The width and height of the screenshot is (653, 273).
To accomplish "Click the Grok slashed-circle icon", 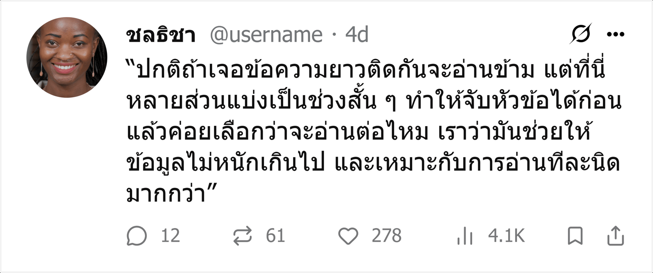I will [581, 34].
